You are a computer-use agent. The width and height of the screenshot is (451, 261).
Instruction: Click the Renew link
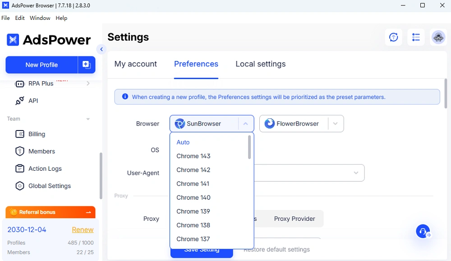83,229
